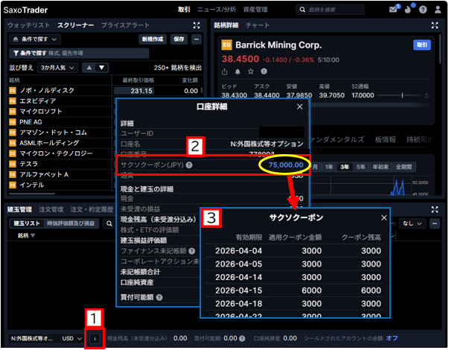Open the なし grouping dropdown

(x=412, y=223)
